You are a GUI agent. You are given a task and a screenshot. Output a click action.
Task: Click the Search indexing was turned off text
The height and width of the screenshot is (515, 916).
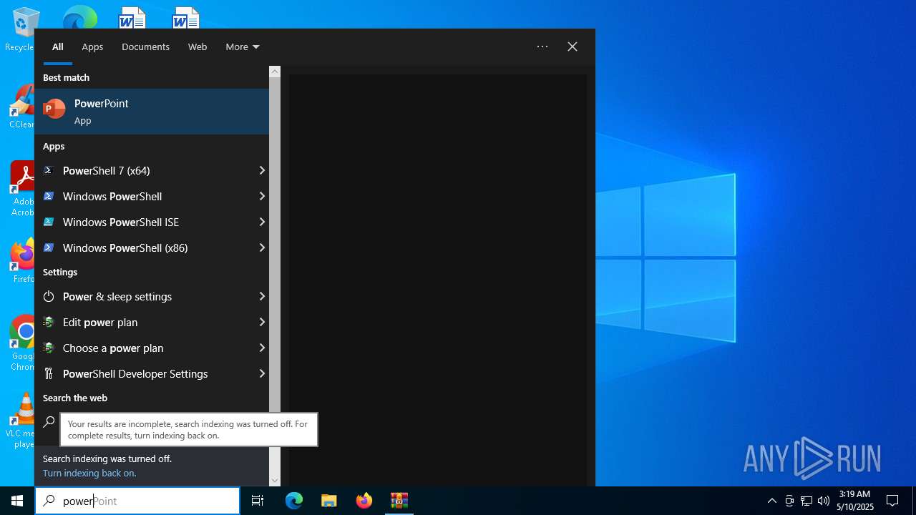coord(107,458)
